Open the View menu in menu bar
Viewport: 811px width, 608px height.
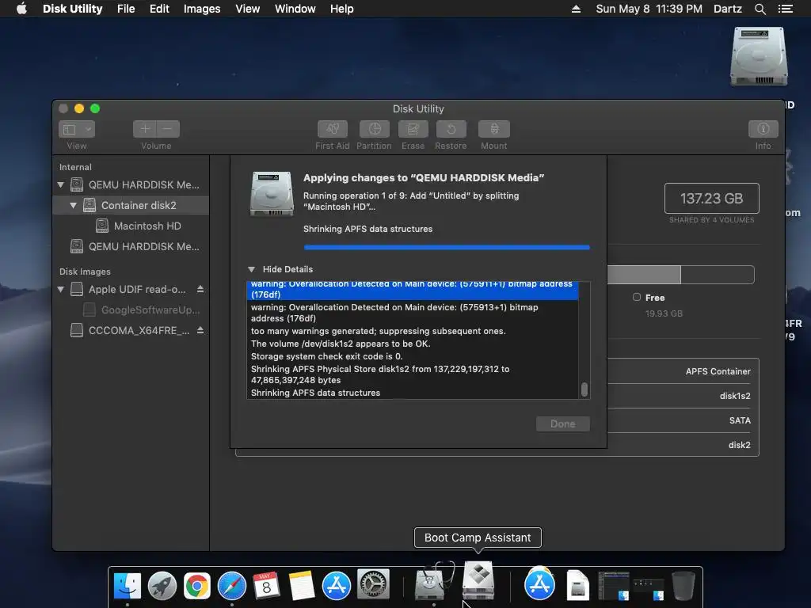pyautogui.click(x=247, y=9)
